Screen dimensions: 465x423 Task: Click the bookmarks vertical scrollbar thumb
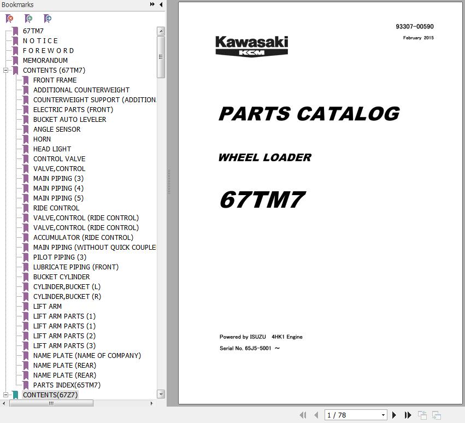(x=161, y=57)
